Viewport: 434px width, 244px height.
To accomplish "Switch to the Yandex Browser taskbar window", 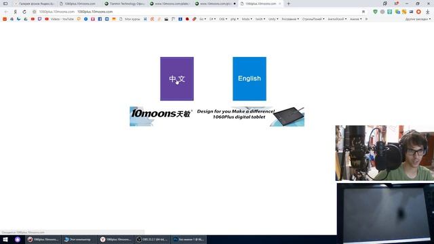I will 116,239.
